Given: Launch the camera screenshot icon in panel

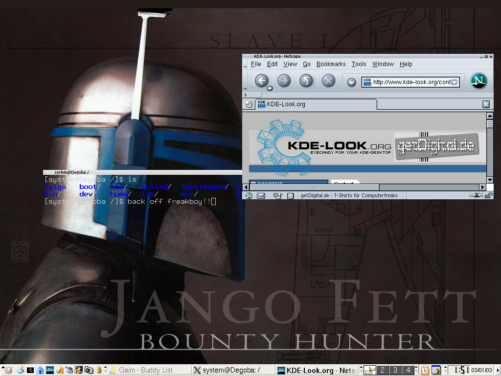Looking at the screenshot, I should pyautogui.click(x=89, y=370).
